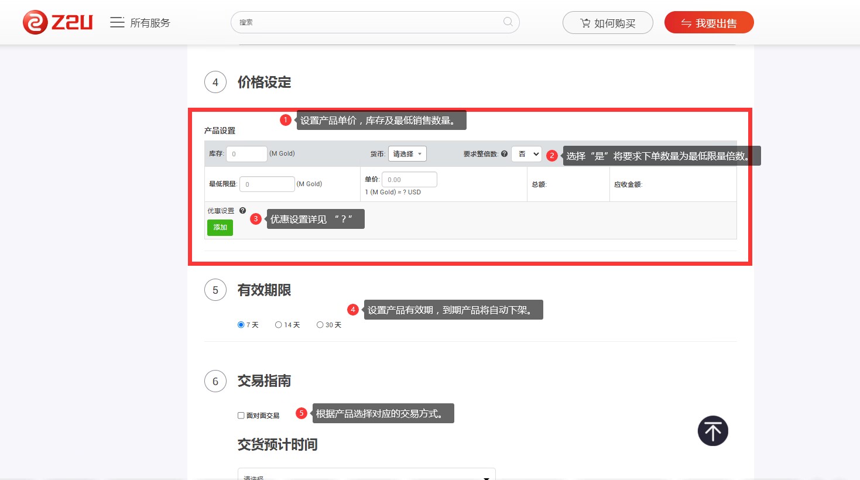
Task: Click the Z2U logo
Action: tap(57, 22)
